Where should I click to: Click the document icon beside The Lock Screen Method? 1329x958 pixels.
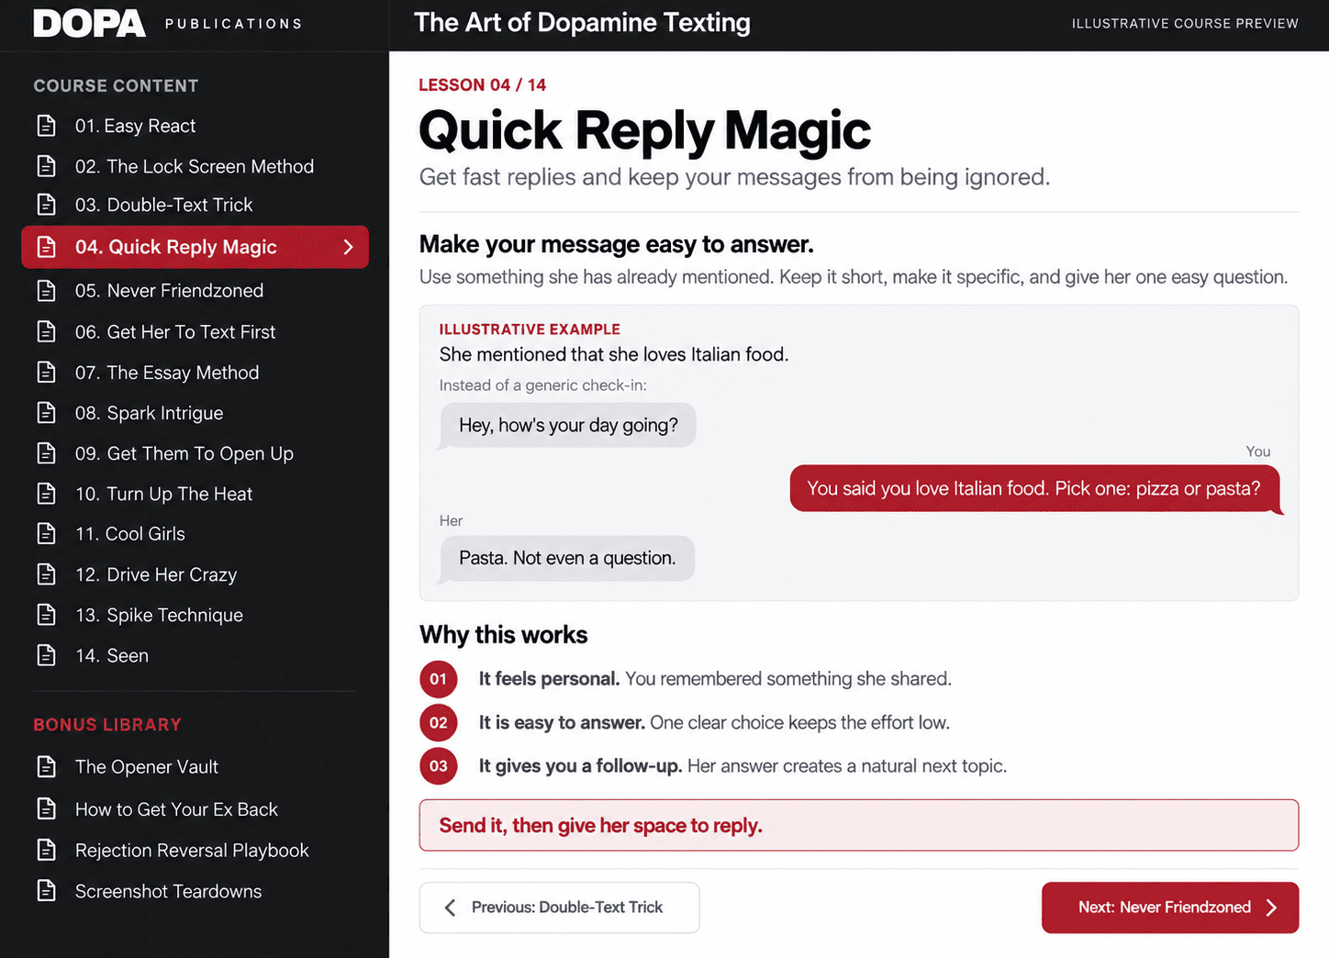[46, 166]
